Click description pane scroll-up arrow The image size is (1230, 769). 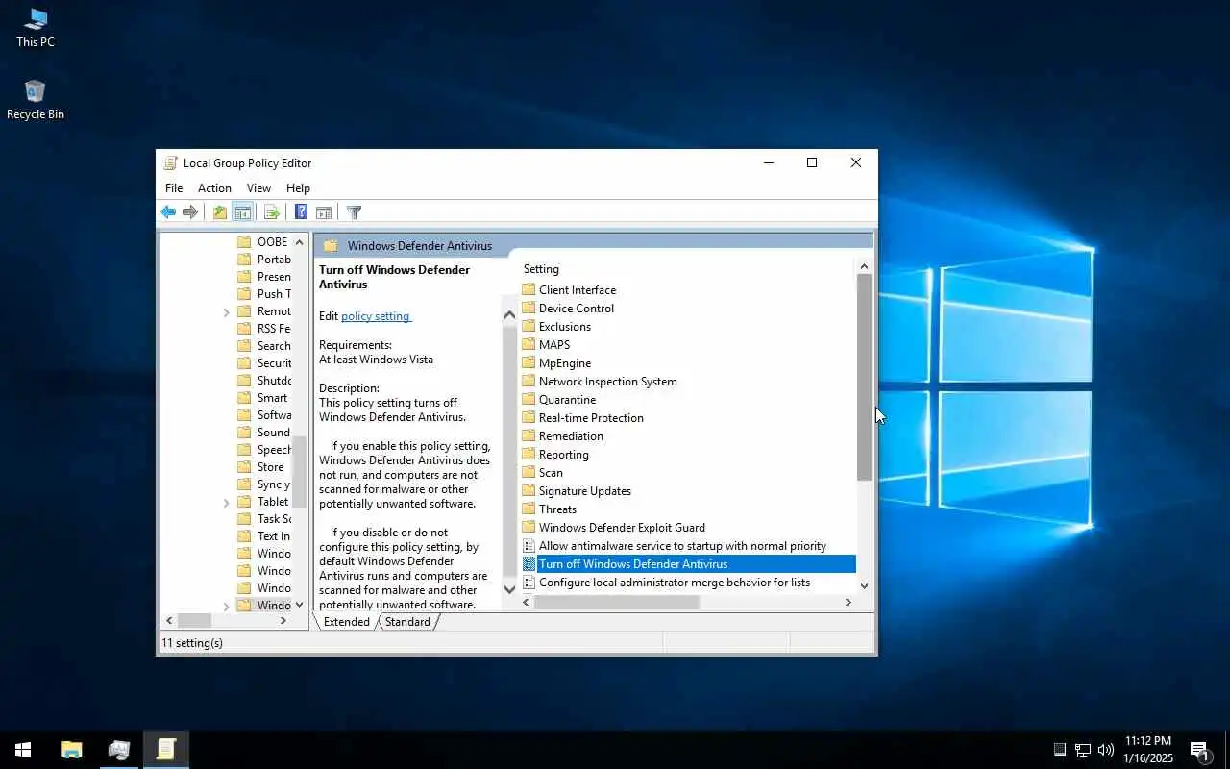(509, 315)
